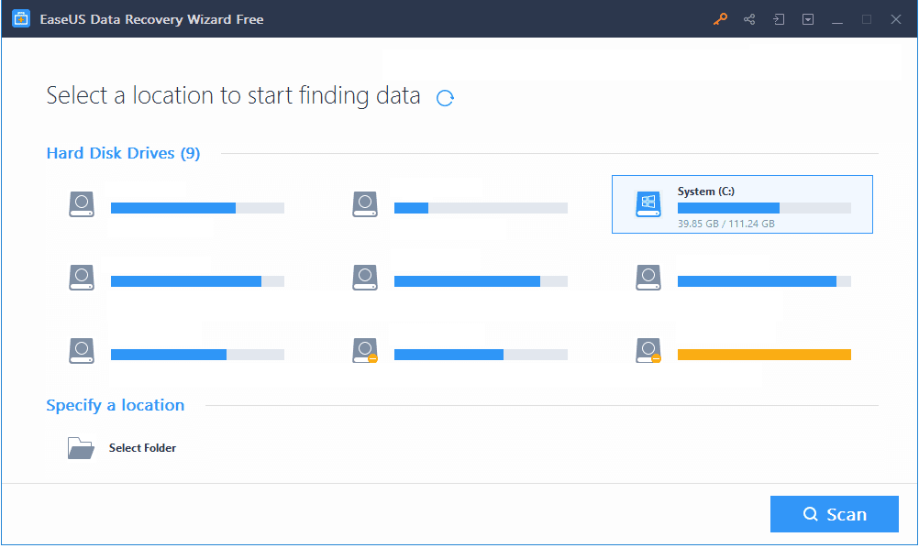Image resolution: width=919 pixels, height=548 pixels.
Task: Select the top-middle drive with low usage
Action: point(459,204)
